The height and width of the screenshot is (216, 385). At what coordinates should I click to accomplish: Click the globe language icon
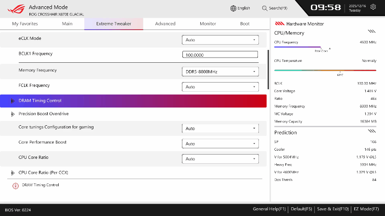(233, 8)
